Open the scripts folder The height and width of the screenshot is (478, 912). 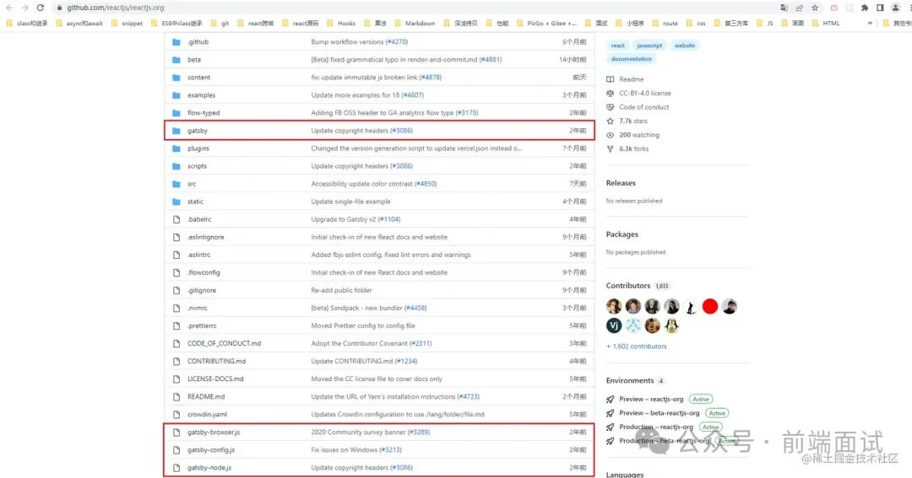tap(197, 166)
